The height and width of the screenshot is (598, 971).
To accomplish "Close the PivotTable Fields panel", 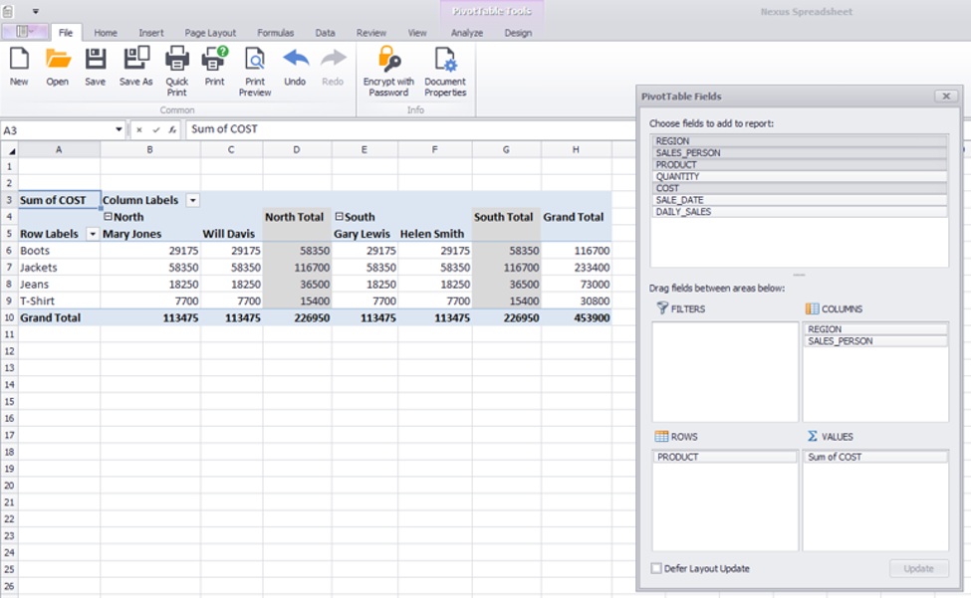I will [x=945, y=97].
